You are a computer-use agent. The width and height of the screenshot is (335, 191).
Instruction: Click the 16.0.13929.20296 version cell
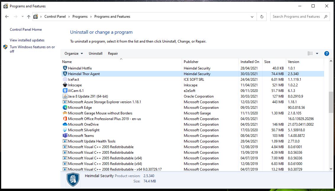[301, 119]
